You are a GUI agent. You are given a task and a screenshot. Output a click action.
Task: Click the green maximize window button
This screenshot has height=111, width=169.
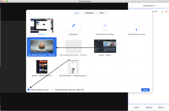tap(7, 1)
